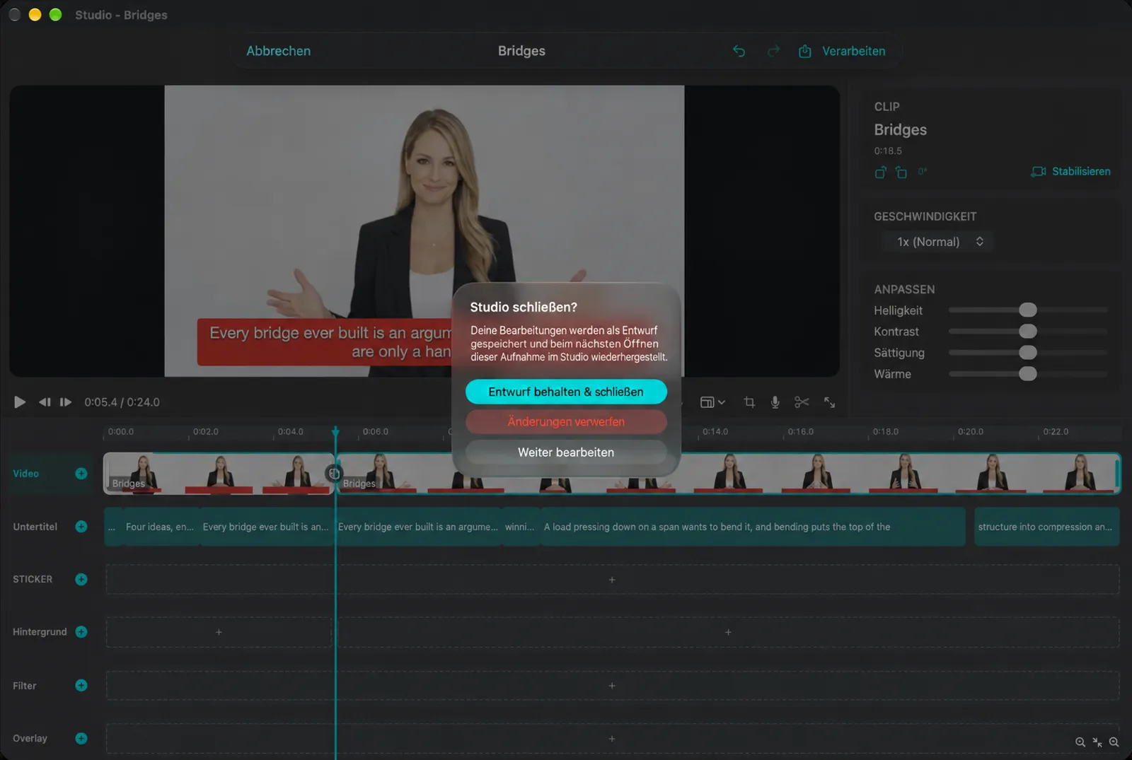The width and height of the screenshot is (1132, 760).
Task: Click the plus icon beside Untertitel label
Action: pyautogui.click(x=81, y=527)
